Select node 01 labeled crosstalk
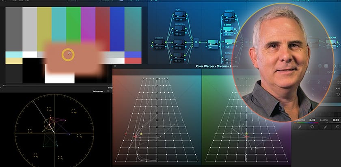The width and height of the screenshot is (341, 167). coord(159,44)
